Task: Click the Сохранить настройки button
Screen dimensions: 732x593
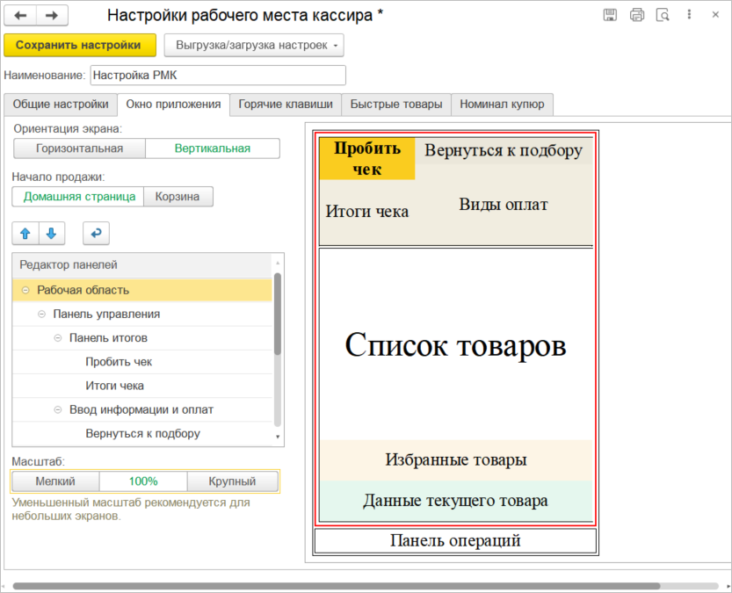Action: point(79,45)
